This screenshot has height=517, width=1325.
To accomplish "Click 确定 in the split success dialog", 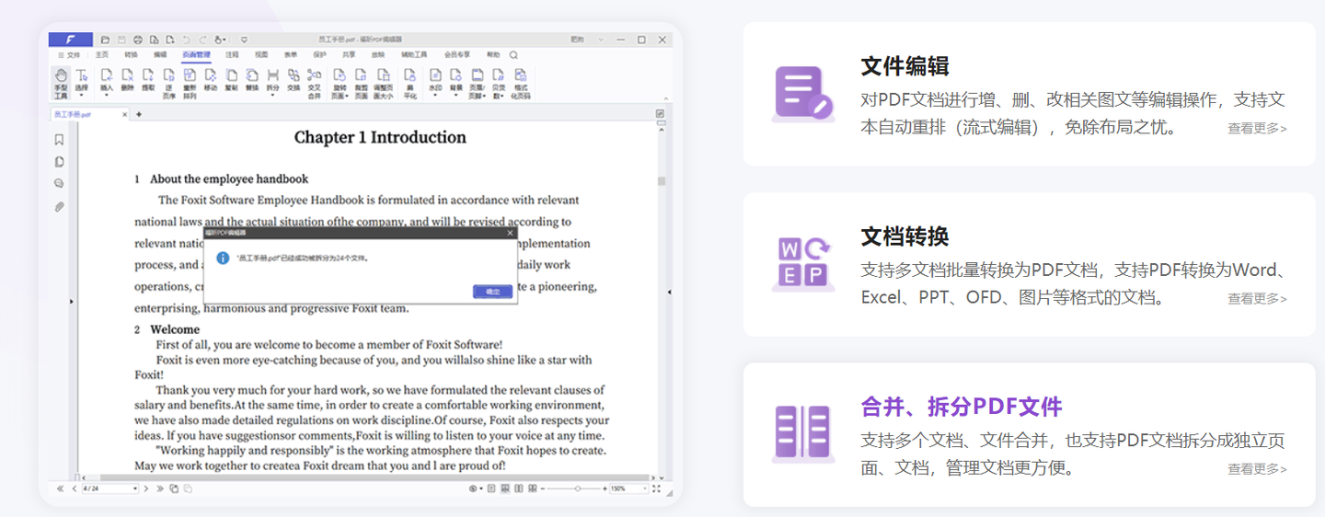I will tap(492, 292).
